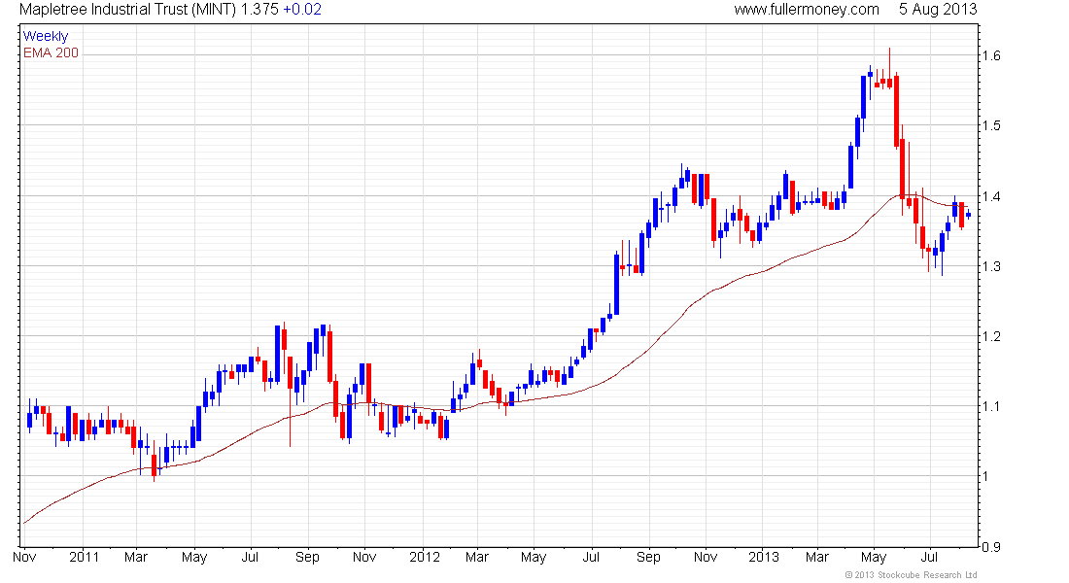Click the 'May' label in 2013
1069x583 pixels.
874,557
